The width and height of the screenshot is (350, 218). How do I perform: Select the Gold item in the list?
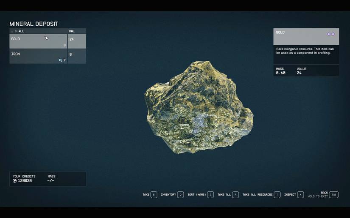click(x=38, y=41)
